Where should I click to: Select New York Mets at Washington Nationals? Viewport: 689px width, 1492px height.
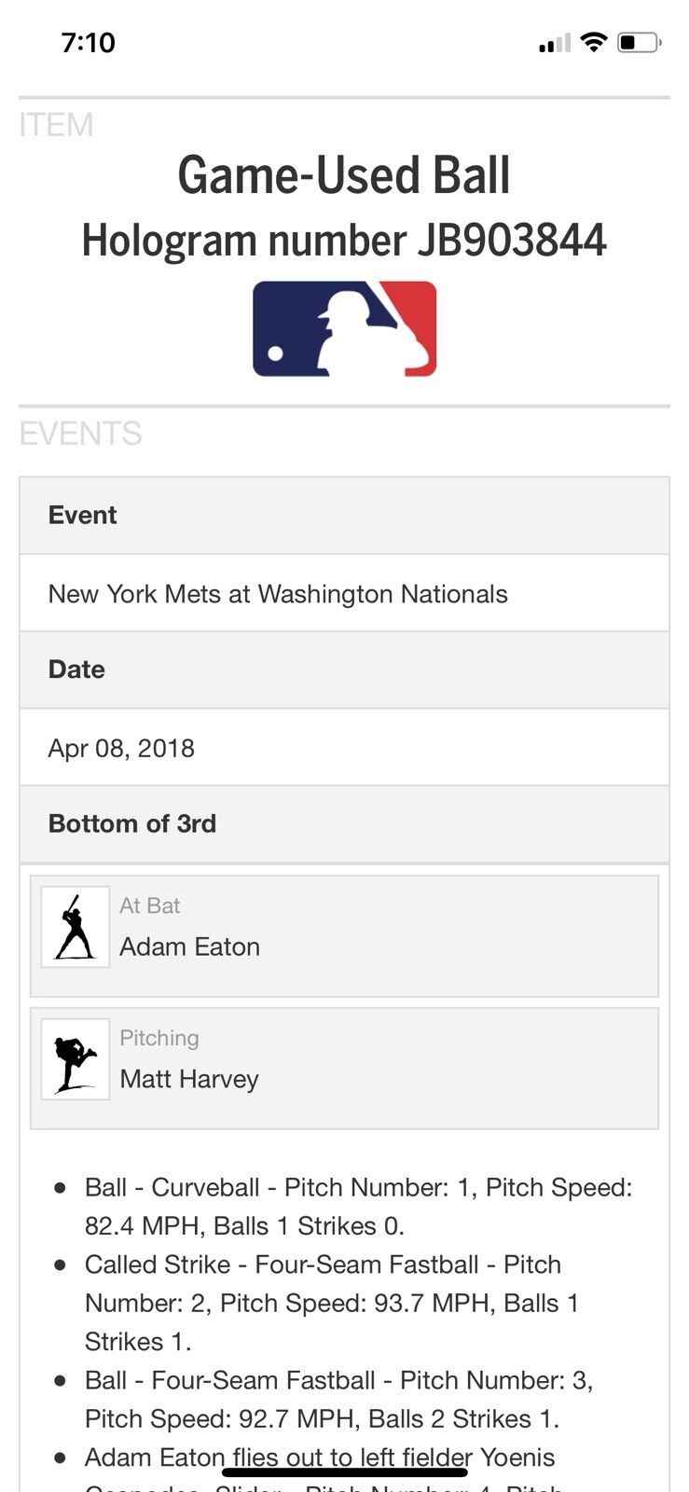[278, 594]
